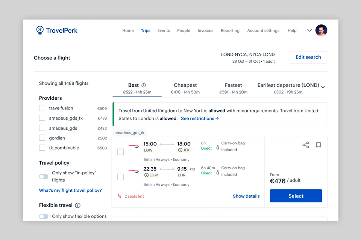The height and width of the screenshot is (240, 361).
Task: Click the TravelPerk logo
Action: pyautogui.click(x=57, y=30)
